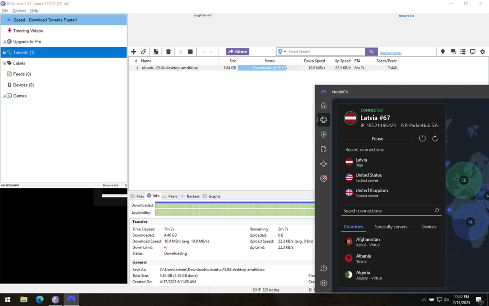Click the NordVPN disconnect power icon
The width and height of the screenshot is (489, 306).
(422, 138)
